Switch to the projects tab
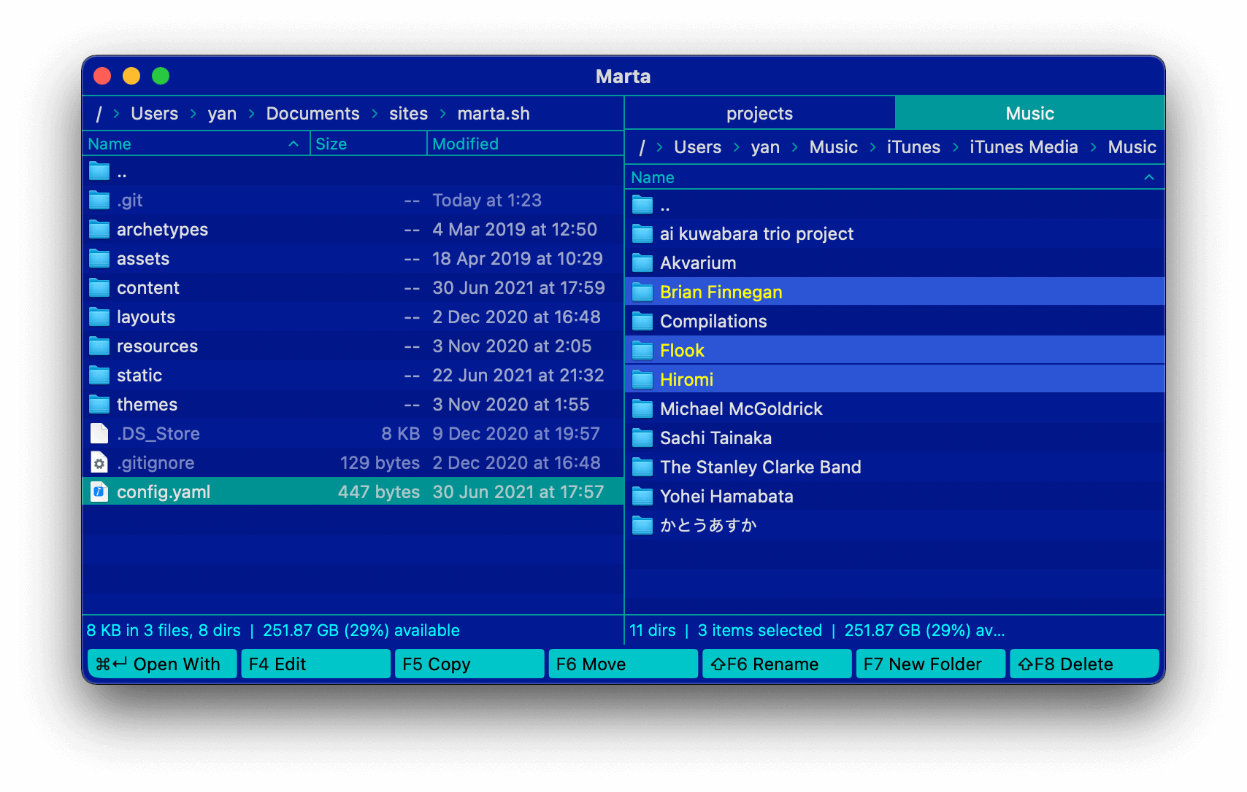 tap(760, 113)
